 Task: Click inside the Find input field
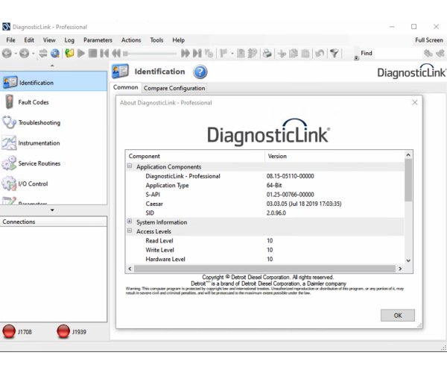(x=398, y=54)
